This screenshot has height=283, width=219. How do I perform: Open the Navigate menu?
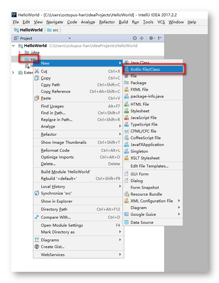pos(55,22)
